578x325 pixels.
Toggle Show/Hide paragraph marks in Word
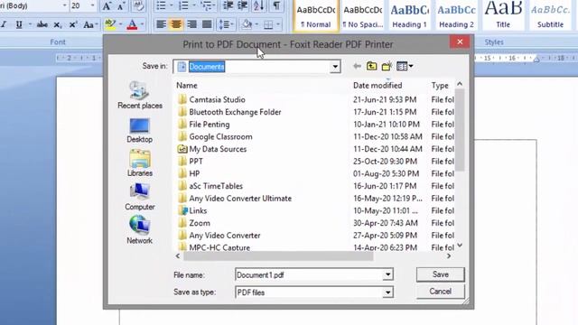[276, 5]
